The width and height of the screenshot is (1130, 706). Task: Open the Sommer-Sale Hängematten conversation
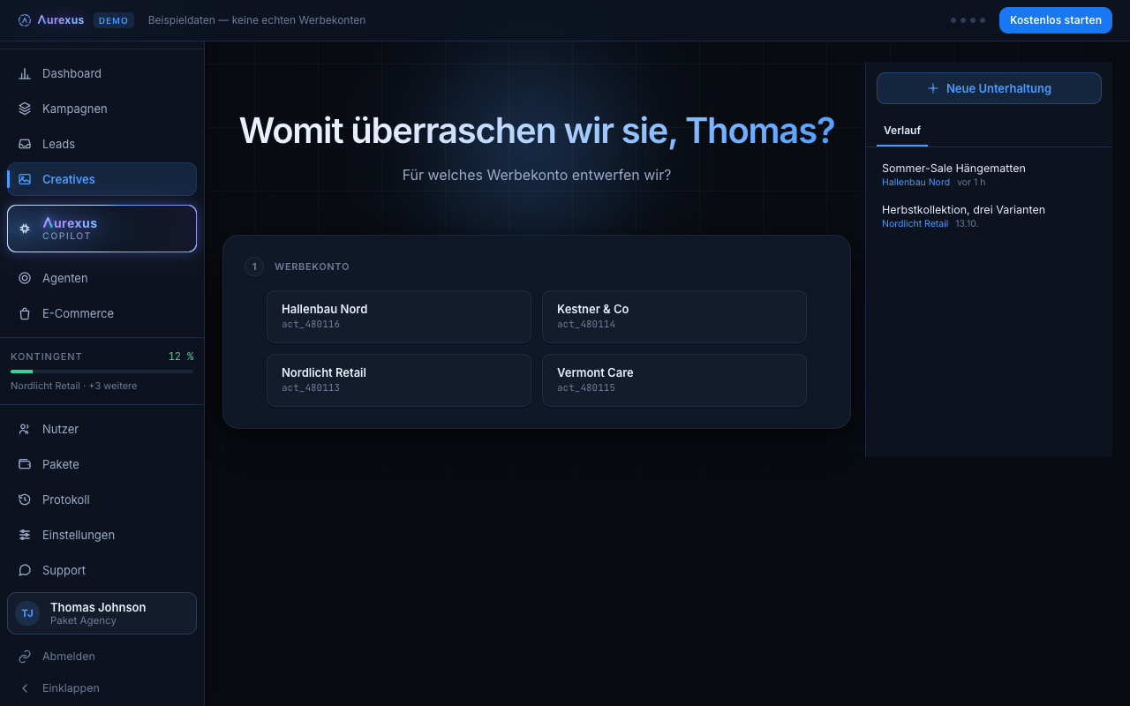(989, 174)
